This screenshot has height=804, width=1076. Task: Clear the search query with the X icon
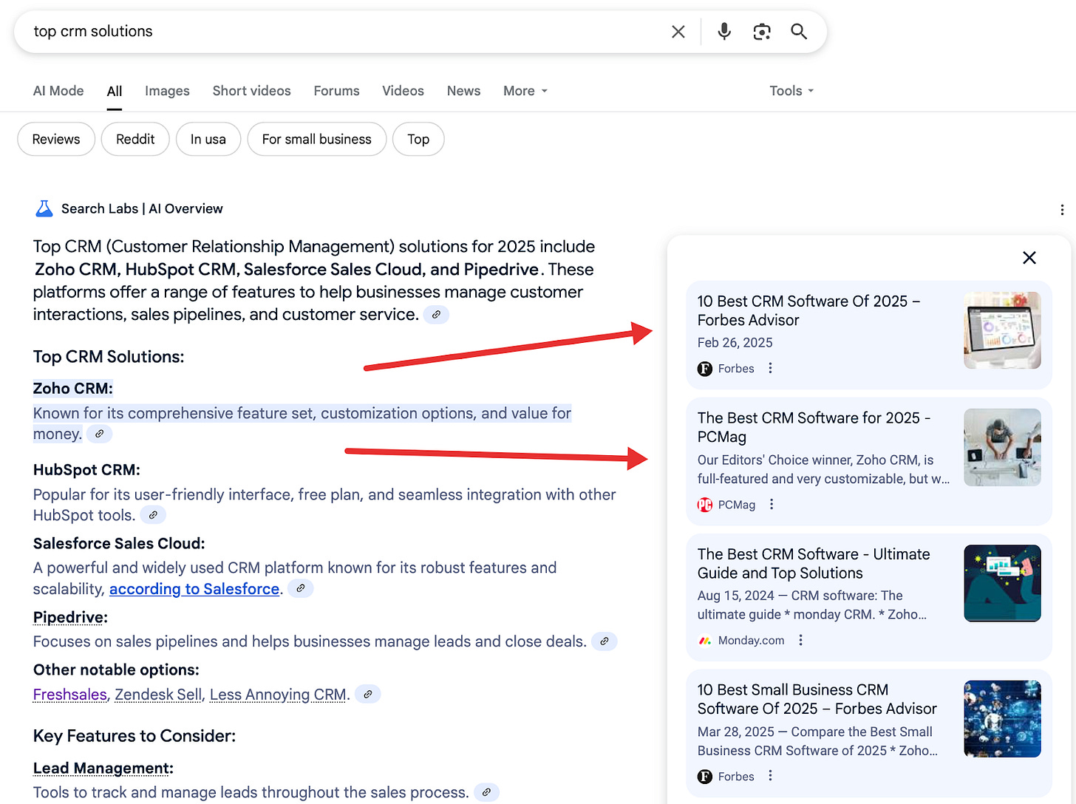pos(678,32)
